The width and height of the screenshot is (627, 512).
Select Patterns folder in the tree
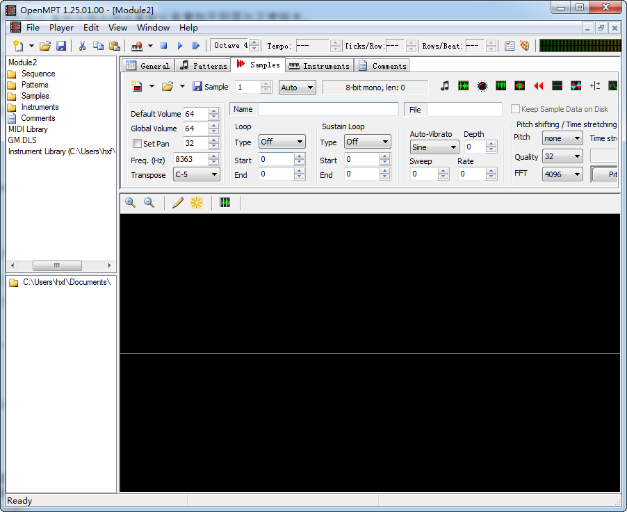click(x=35, y=85)
